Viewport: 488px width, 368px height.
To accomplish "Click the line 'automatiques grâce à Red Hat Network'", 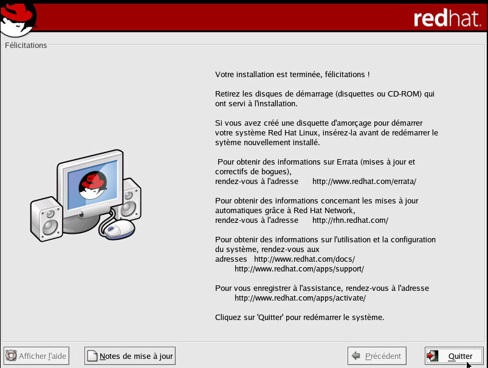I will click(x=285, y=211).
